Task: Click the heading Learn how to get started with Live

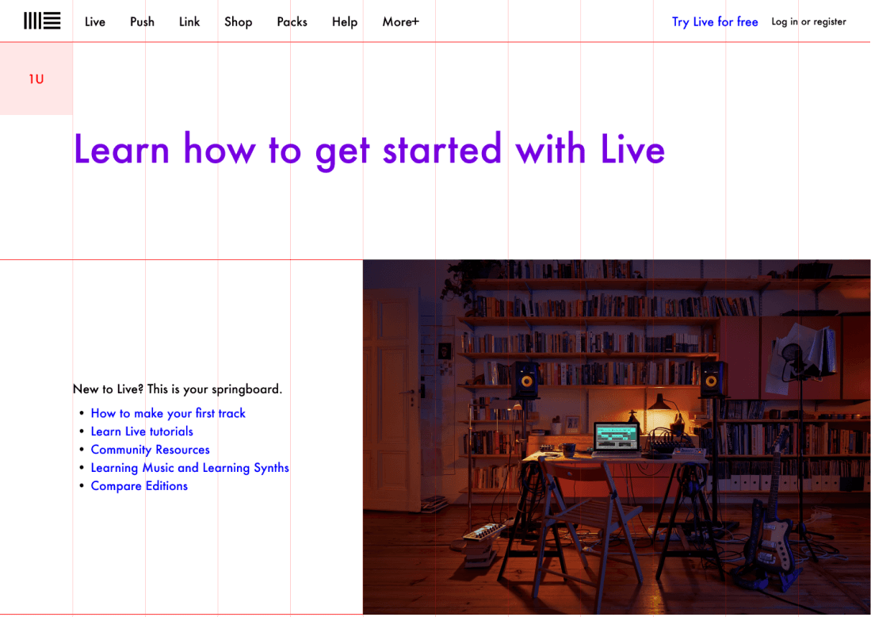Action: click(x=369, y=150)
